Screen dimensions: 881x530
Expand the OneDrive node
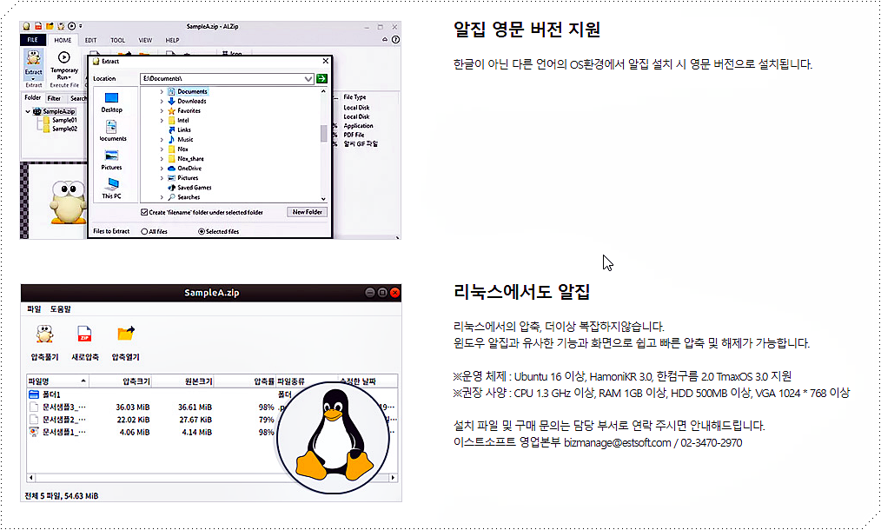click(x=162, y=168)
